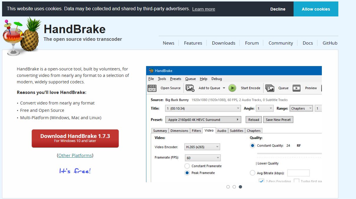Go to the Features page
The image size is (356, 199).
click(x=193, y=43)
